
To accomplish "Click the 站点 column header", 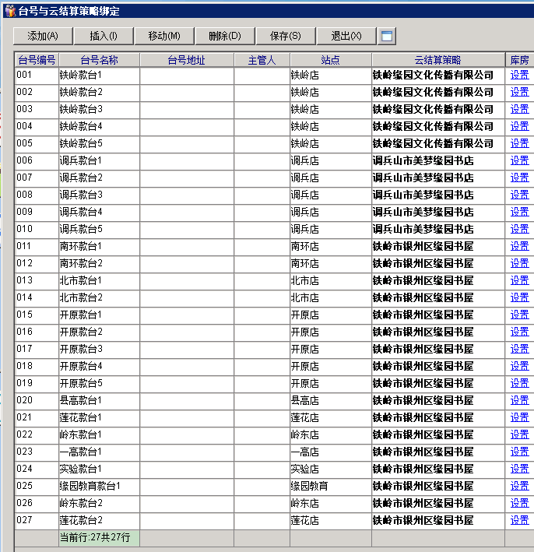I will 330,60.
